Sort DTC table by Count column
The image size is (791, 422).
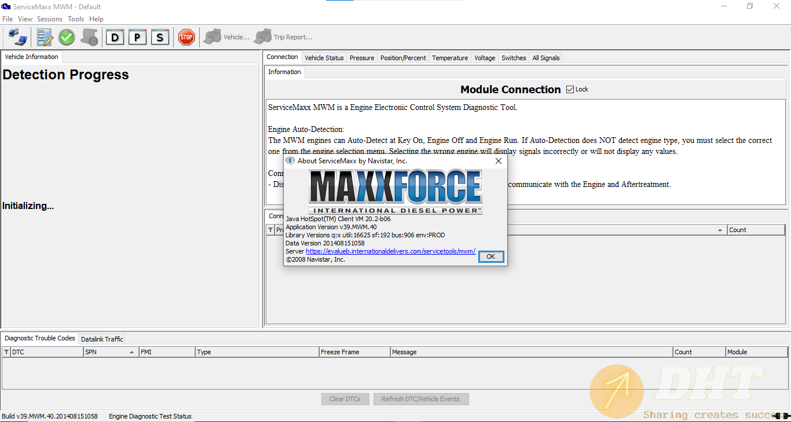coord(699,352)
